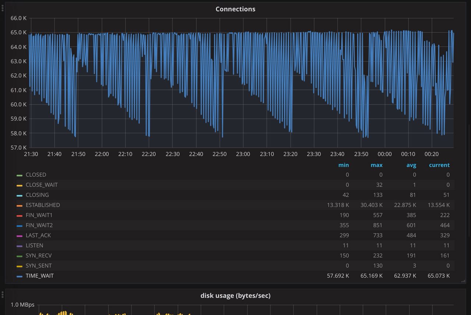
Task: Click SYN_SENT max value 130
Action: [378, 266]
